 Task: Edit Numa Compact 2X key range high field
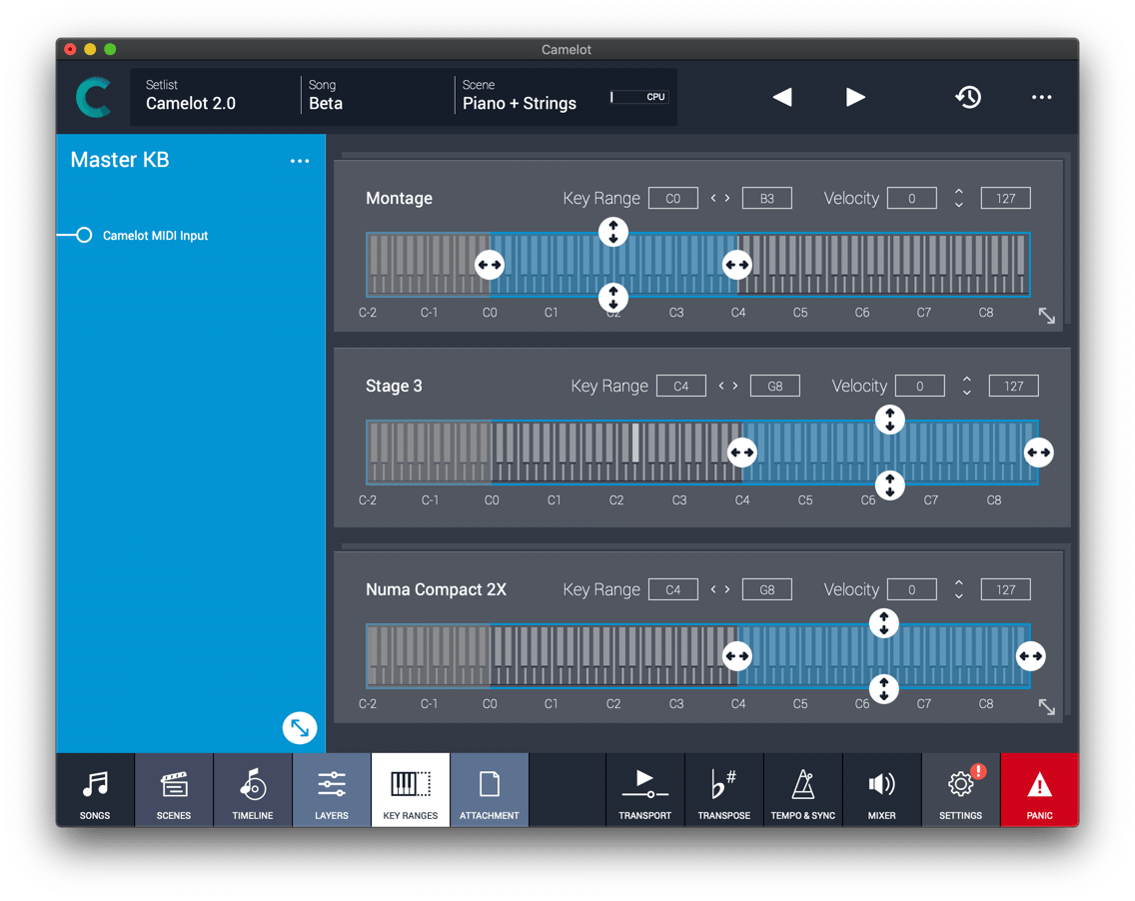767,589
